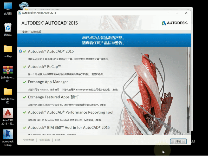Close the AutoCAD 2015 installer window
The image size is (208, 156).
tap(186, 13)
